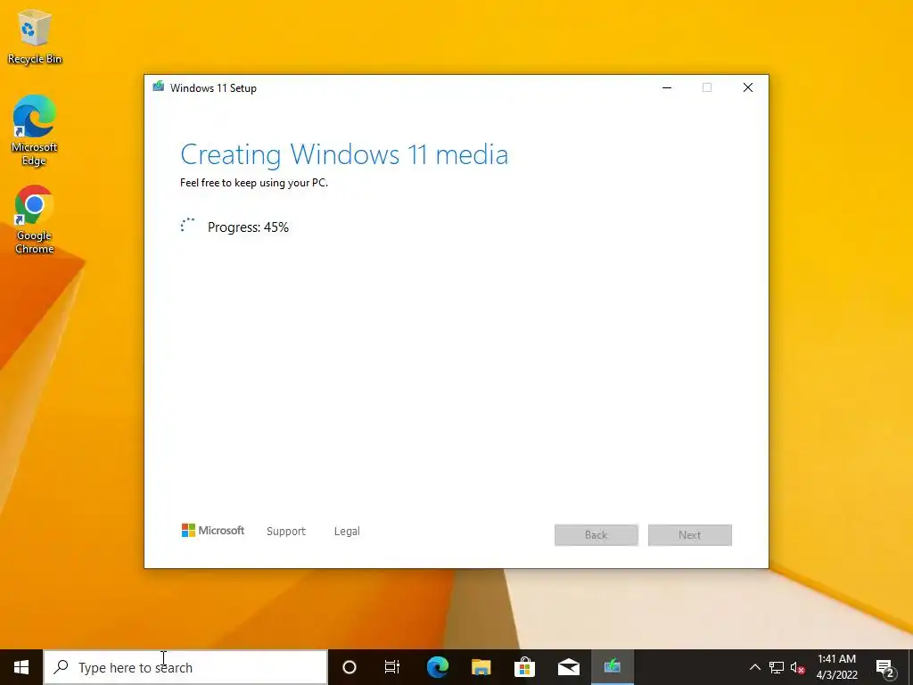913x685 pixels.
Task: Open the Mail app from the taskbar
Action: (x=568, y=667)
